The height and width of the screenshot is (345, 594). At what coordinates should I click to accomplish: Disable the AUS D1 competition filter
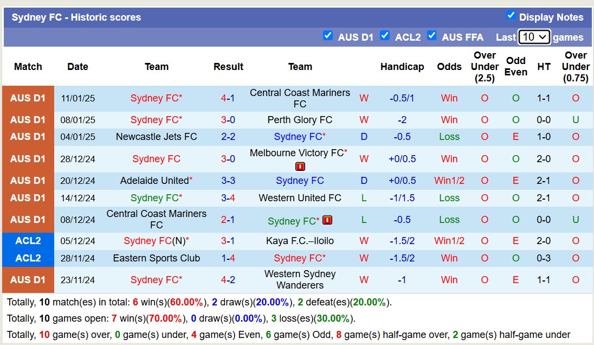coord(328,35)
